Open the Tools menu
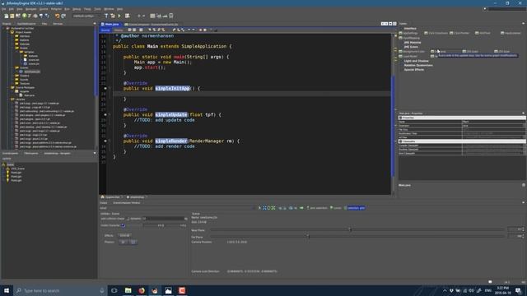The image size is (527, 296). click(x=97, y=9)
